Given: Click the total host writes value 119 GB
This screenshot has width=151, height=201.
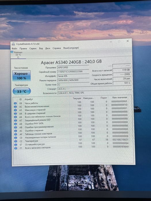Looking at the screenshot, I should [x=122, y=70].
